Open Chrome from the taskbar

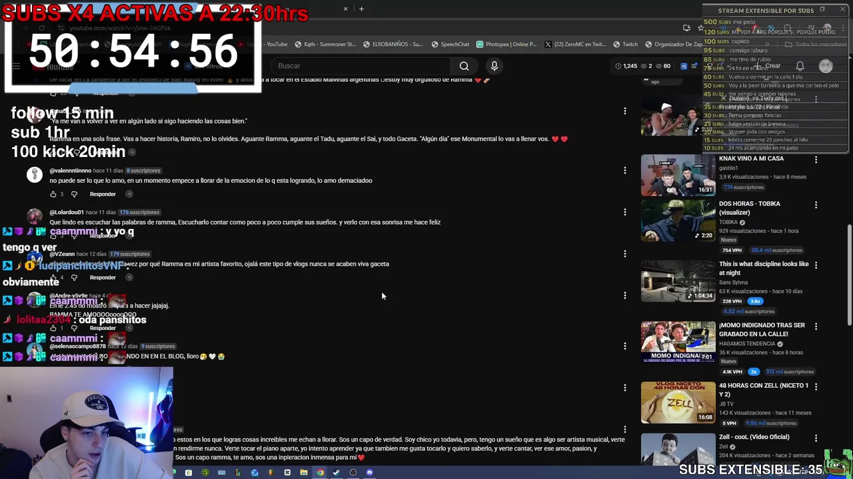tap(320, 473)
